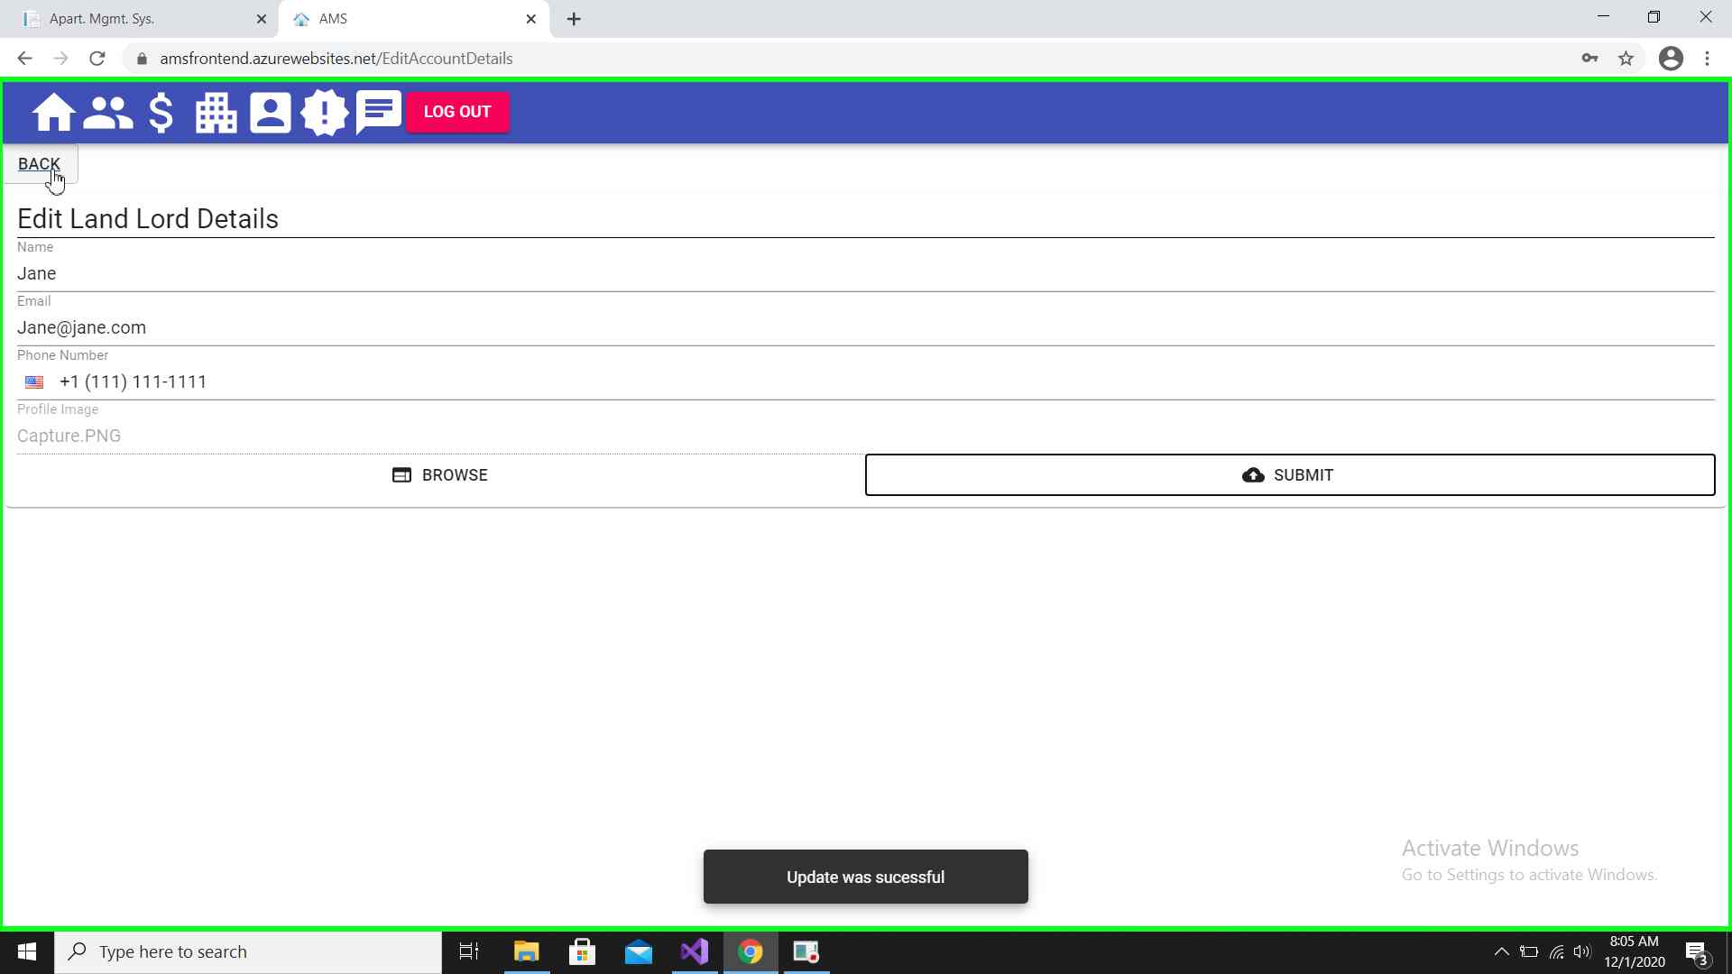Click the taskbar search box
The width and height of the screenshot is (1732, 974).
coord(248,951)
